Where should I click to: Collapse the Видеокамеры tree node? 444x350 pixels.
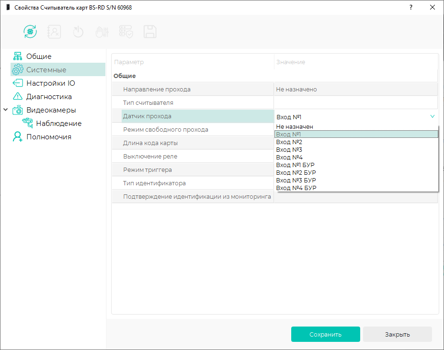[5, 110]
